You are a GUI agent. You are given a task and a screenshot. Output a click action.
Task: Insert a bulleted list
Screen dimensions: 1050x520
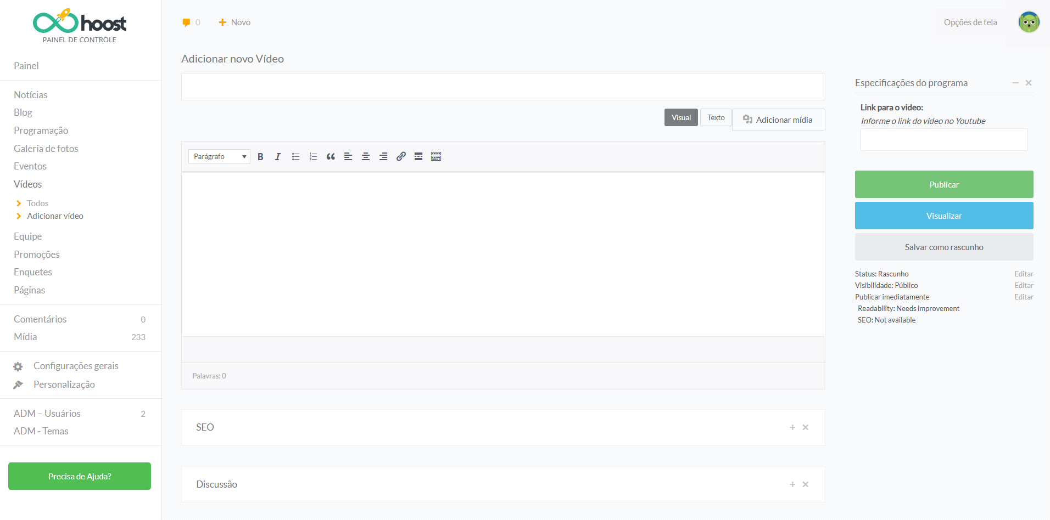pyautogui.click(x=295, y=157)
